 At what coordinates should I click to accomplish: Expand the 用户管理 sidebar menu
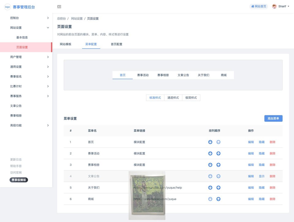click(x=26, y=57)
